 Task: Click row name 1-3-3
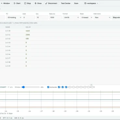[x=8, y=43]
